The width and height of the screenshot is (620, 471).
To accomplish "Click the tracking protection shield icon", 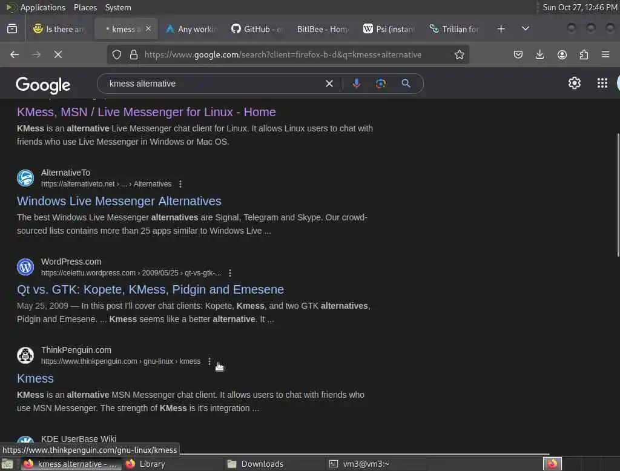I will coord(117,54).
